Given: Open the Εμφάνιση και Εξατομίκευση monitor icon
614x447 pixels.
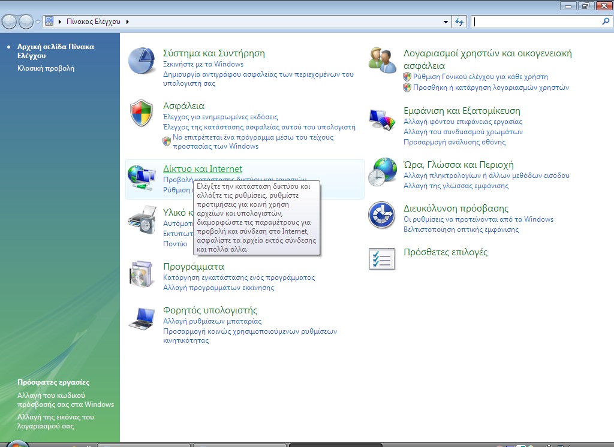Looking at the screenshot, I should [x=382, y=119].
